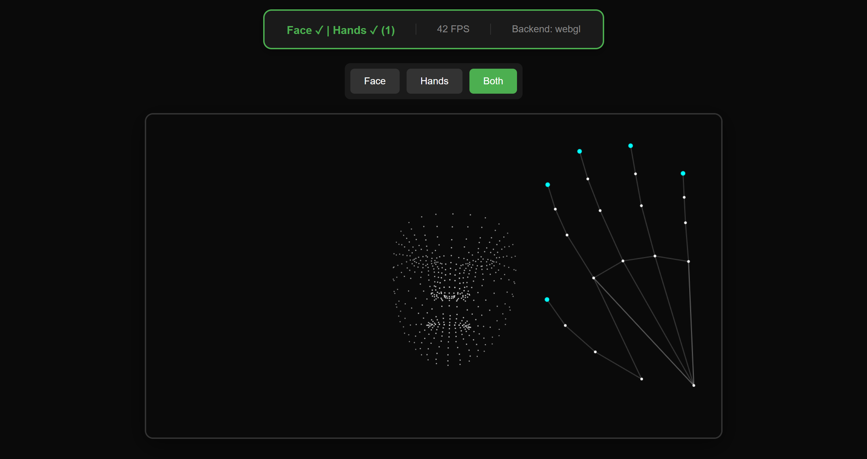Click the Face ✓ Hands ✓ status text
This screenshot has height=459, width=867.
point(340,30)
